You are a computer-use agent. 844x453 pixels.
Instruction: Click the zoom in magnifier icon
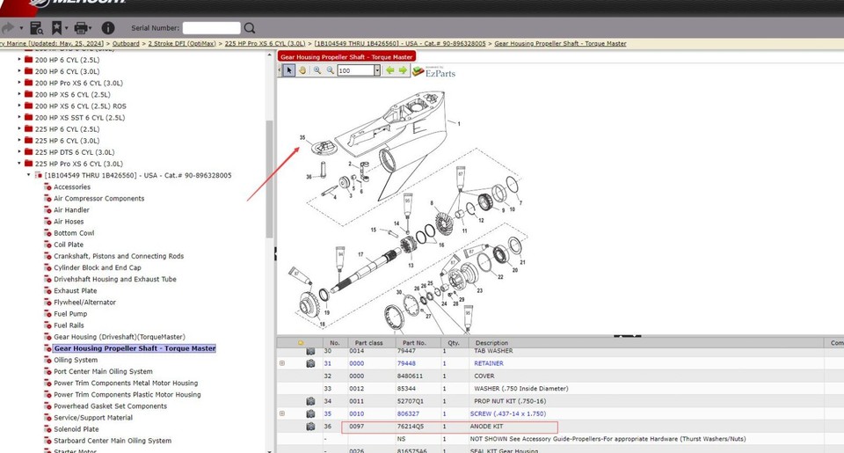tap(317, 70)
